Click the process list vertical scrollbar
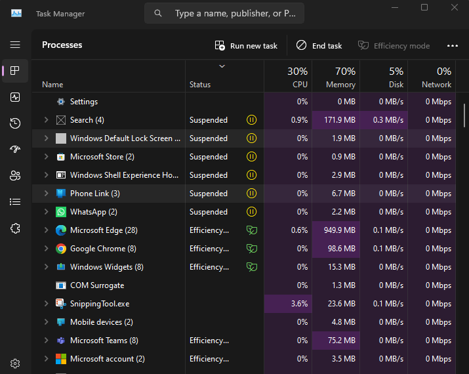The width and height of the screenshot is (469, 374). coord(464,115)
